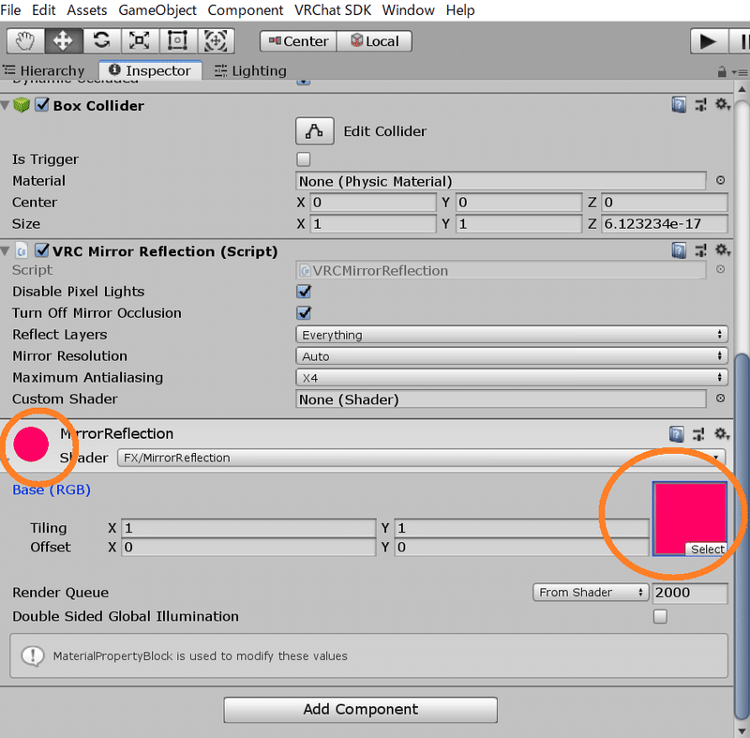750x738 pixels.
Task: Click the VRC Mirror Reflection script icon
Action: click(x=22, y=250)
